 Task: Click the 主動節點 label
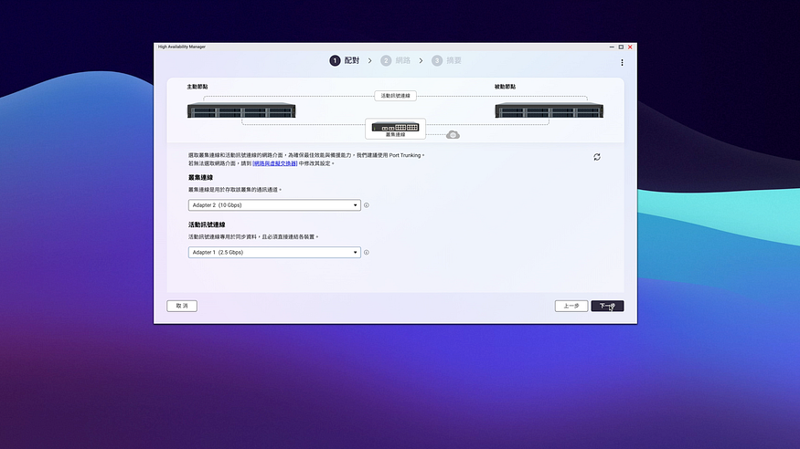pos(197,87)
